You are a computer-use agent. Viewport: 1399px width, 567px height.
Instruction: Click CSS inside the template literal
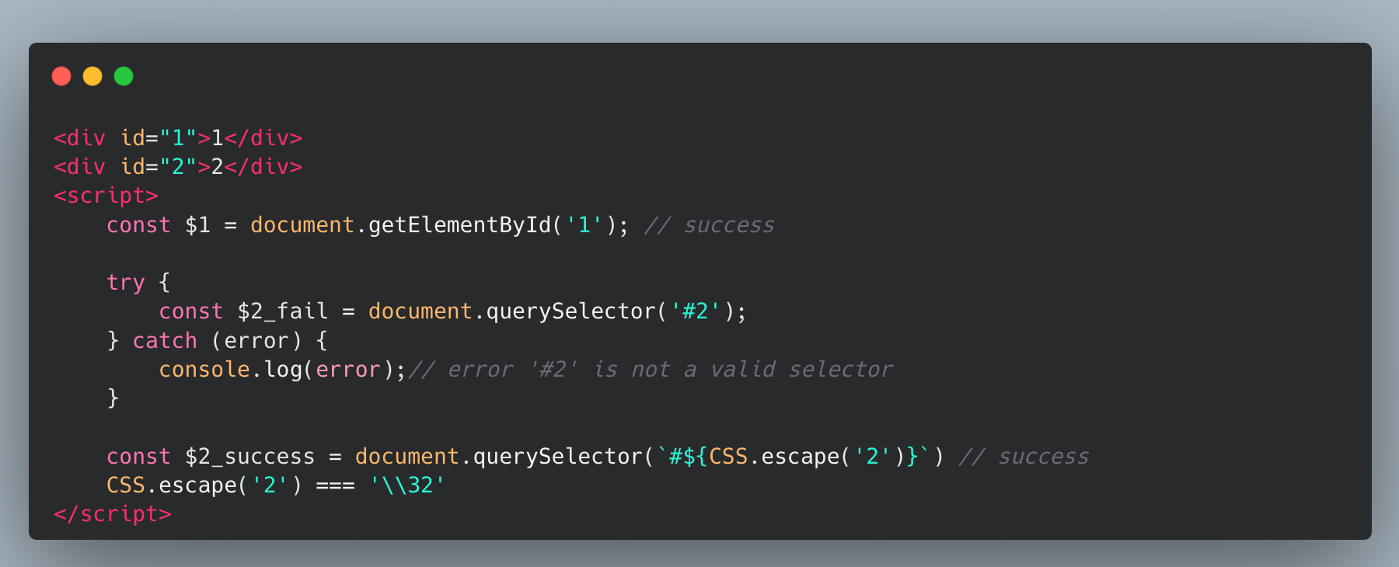[728, 457]
